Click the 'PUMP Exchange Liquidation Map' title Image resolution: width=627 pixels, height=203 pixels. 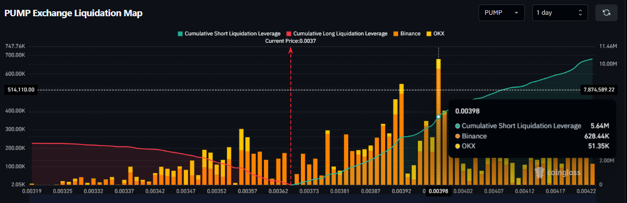tap(74, 13)
